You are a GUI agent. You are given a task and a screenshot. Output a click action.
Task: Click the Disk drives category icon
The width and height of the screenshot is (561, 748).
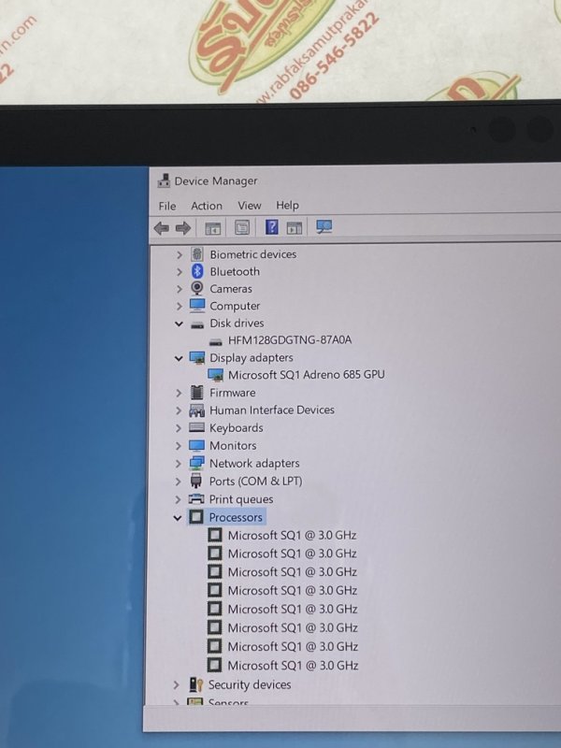197,324
